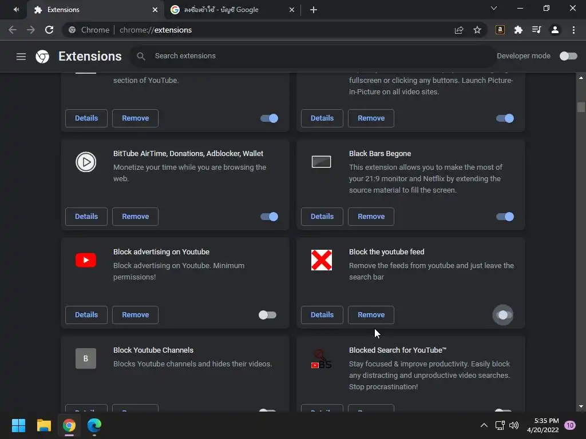Click the Chrome logo beside the Extensions title
Screen dimensions: 586x439
(42, 57)
